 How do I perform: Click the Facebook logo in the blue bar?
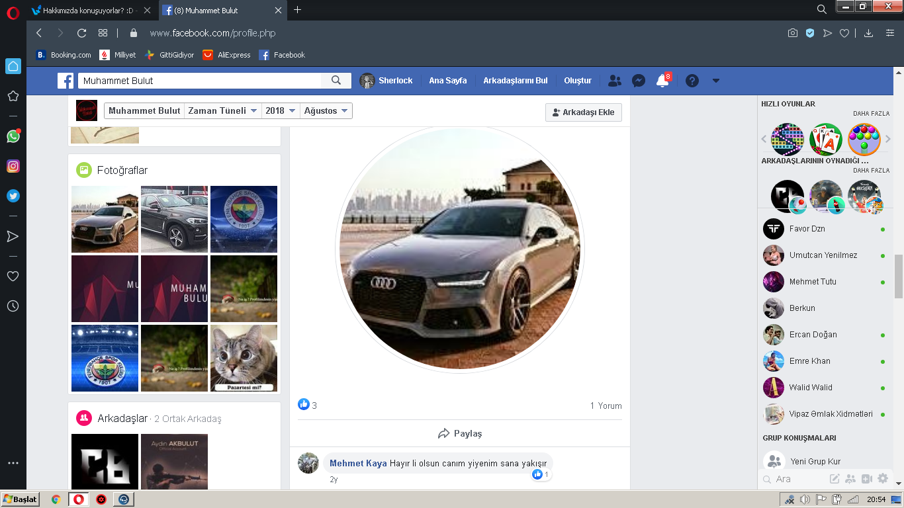pyautogui.click(x=66, y=81)
